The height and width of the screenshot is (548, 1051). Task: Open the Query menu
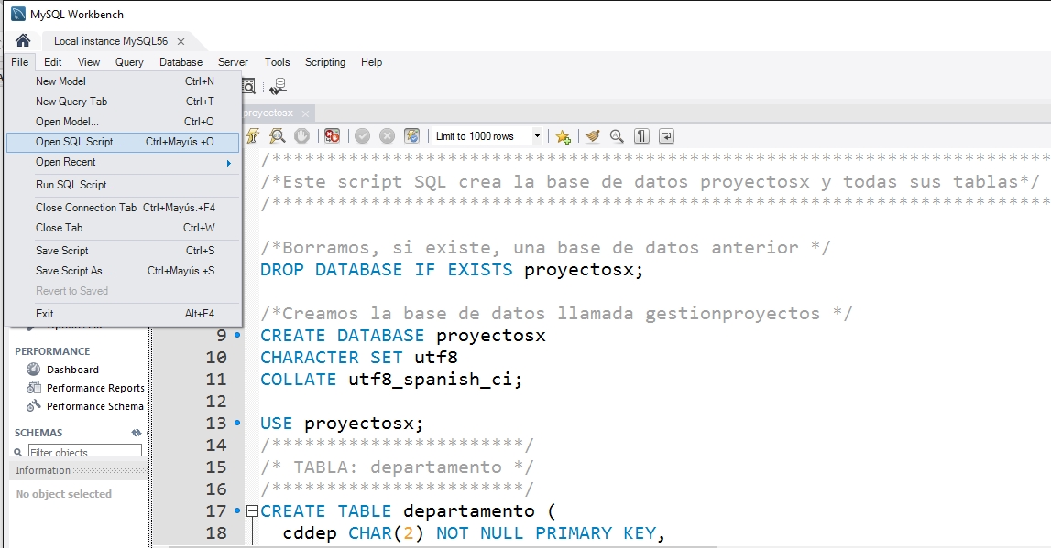click(x=129, y=62)
